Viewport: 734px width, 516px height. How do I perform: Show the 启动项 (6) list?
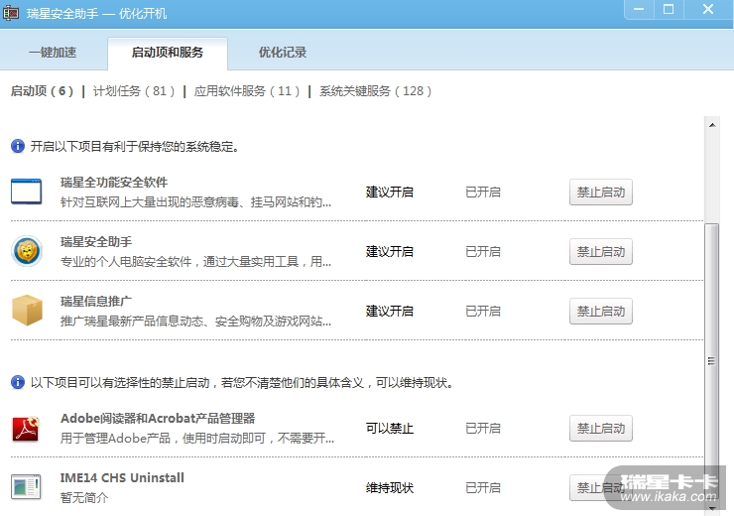tap(42, 91)
